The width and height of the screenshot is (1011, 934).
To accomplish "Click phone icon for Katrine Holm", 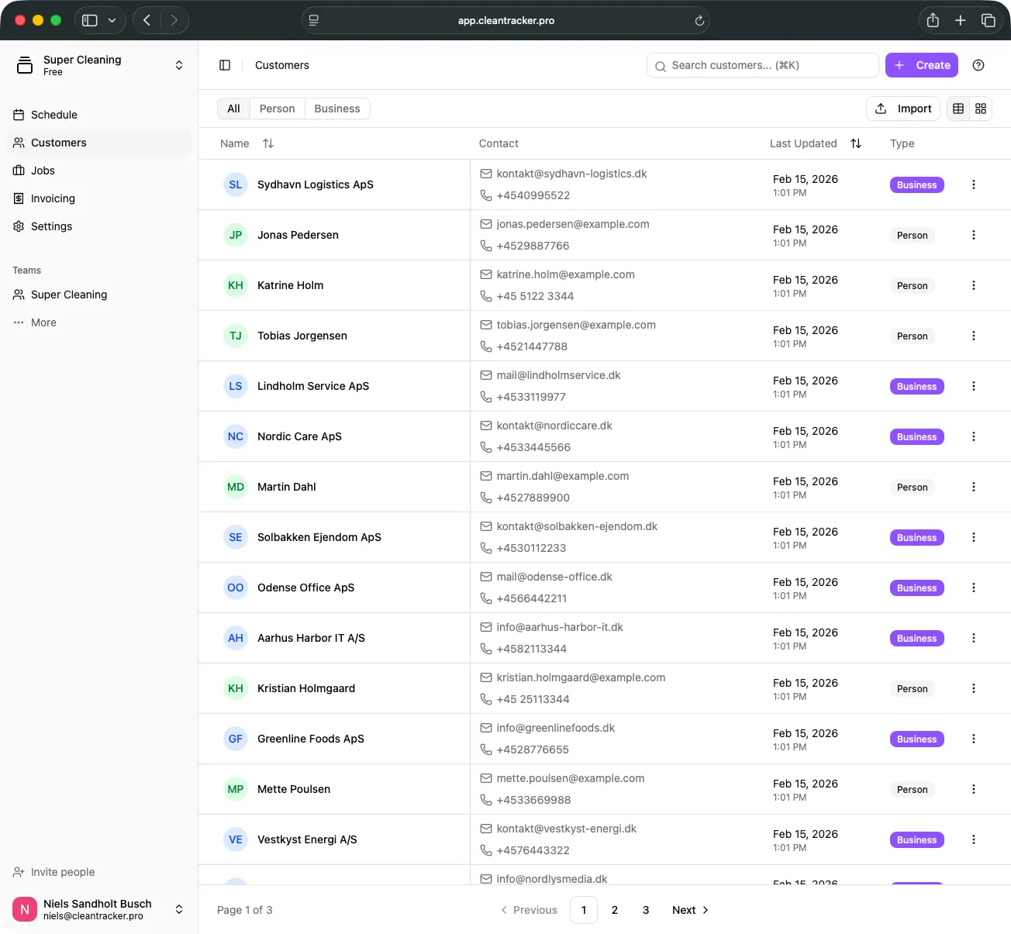I will pyautogui.click(x=486, y=296).
